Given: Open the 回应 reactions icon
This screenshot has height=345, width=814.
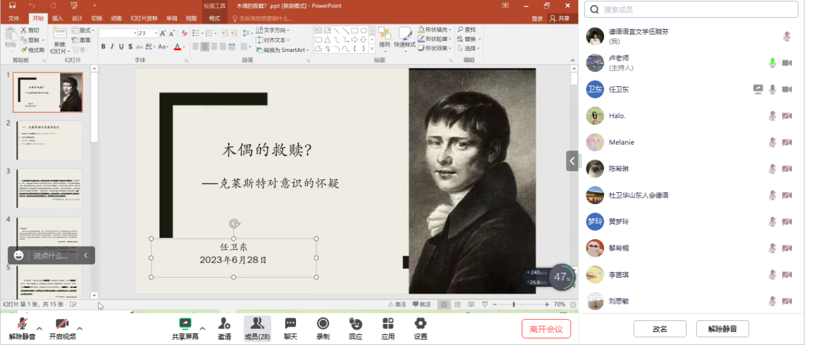Looking at the screenshot, I should click(356, 324).
